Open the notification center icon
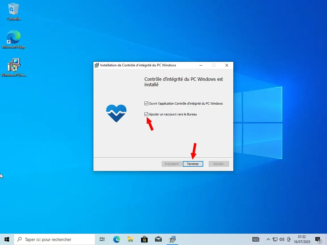 [318, 240]
